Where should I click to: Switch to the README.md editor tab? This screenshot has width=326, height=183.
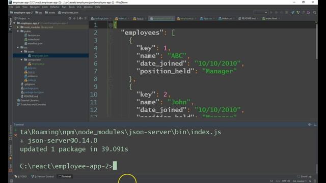point(249,18)
